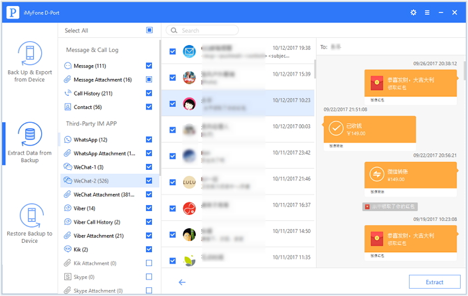Click the WeChat Attachment paperclip icon
The width and height of the screenshot is (468, 296).
coord(68,194)
